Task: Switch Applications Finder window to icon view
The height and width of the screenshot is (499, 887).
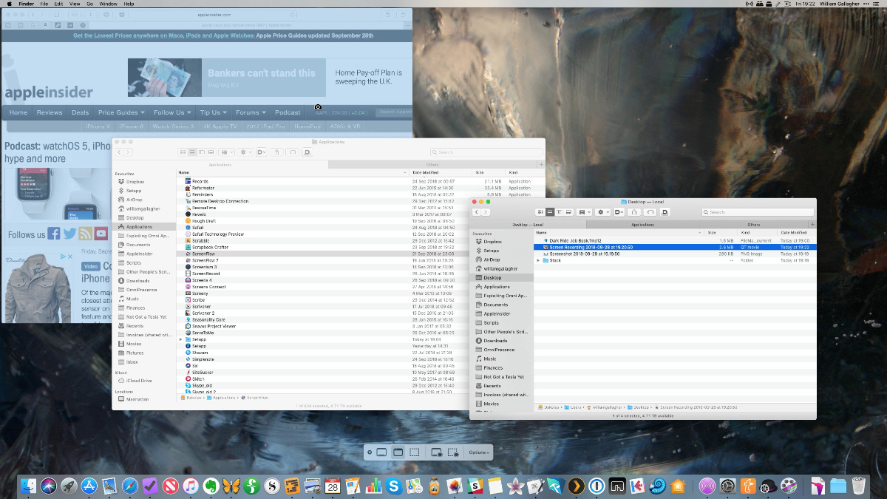Action: coord(183,152)
